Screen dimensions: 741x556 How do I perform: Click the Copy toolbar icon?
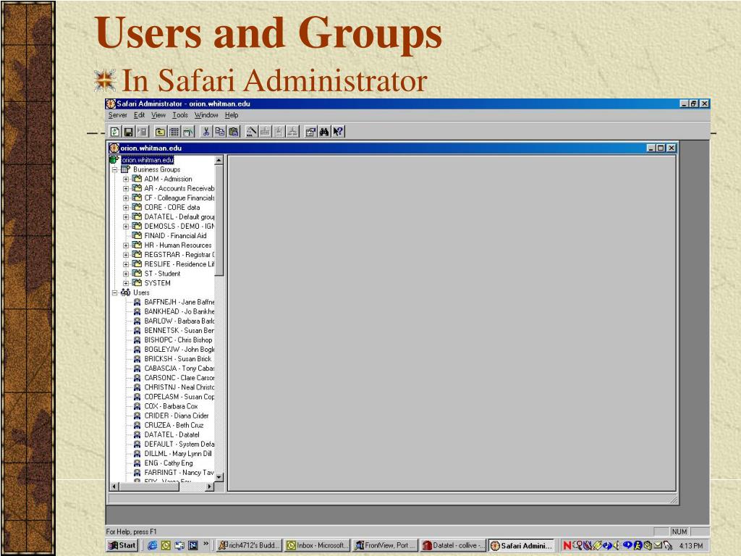pyautogui.click(x=220, y=132)
